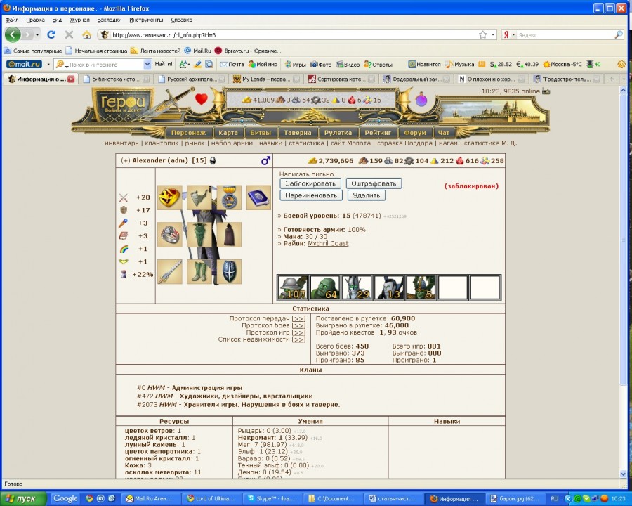
Task: Select the green helmet equipment slot
Action: [199, 197]
